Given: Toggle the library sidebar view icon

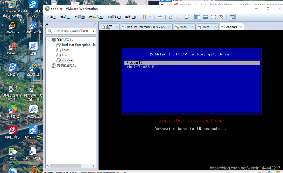Looking at the screenshot, I should pyautogui.click(x=198, y=17).
